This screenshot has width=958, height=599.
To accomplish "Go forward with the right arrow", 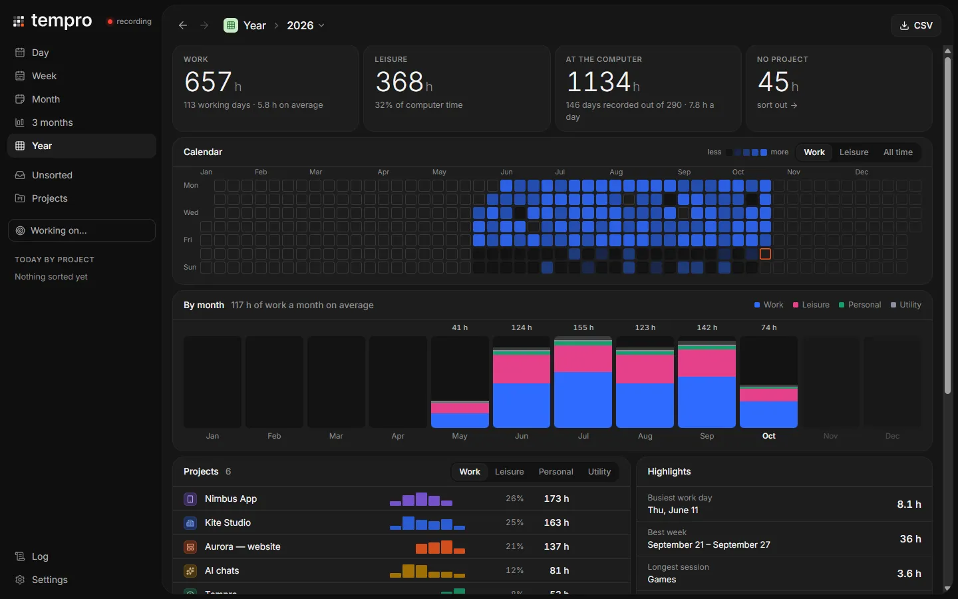I will pos(204,25).
